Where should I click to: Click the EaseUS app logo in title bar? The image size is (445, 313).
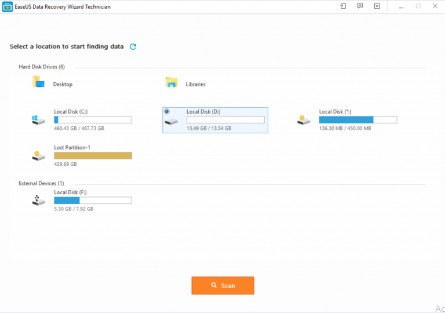coord(8,7)
